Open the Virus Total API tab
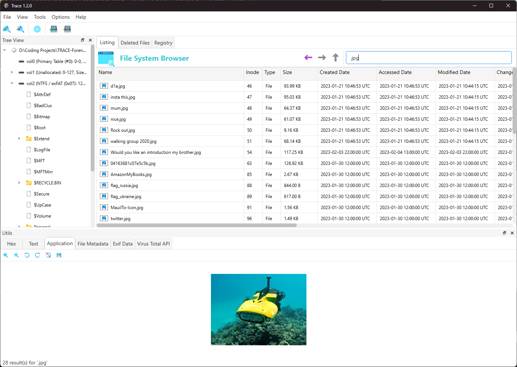The width and height of the screenshot is (517, 367). point(153,244)
